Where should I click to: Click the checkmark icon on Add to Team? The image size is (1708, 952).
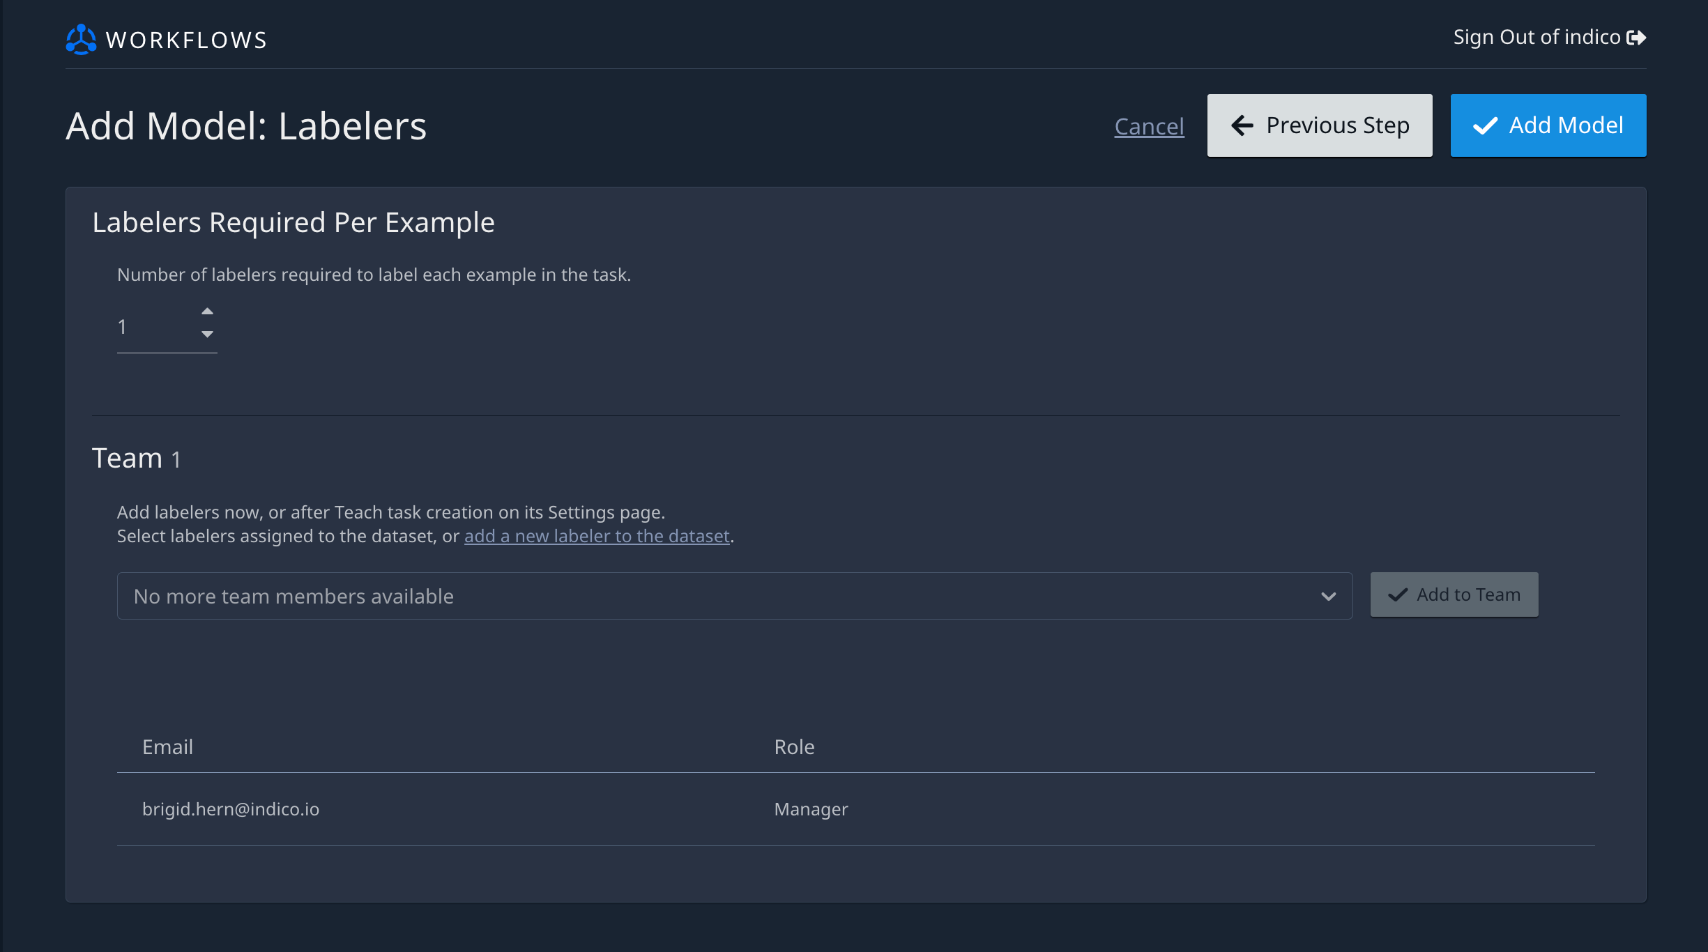[1398, 595]
